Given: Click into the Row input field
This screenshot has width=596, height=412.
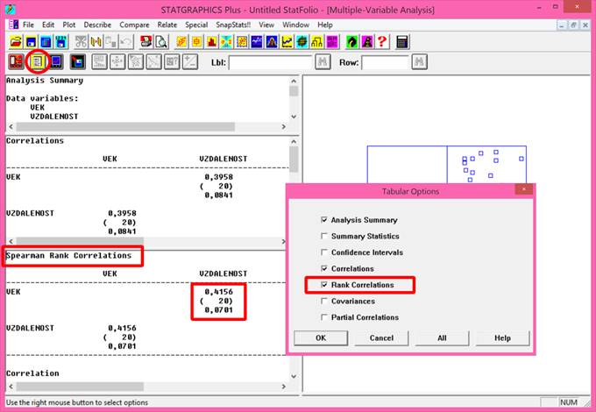Looking at the screenshot, I should pos(385,62).
